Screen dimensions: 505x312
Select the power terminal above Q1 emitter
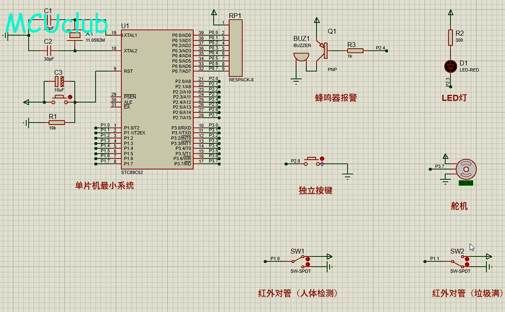(317, 21)
